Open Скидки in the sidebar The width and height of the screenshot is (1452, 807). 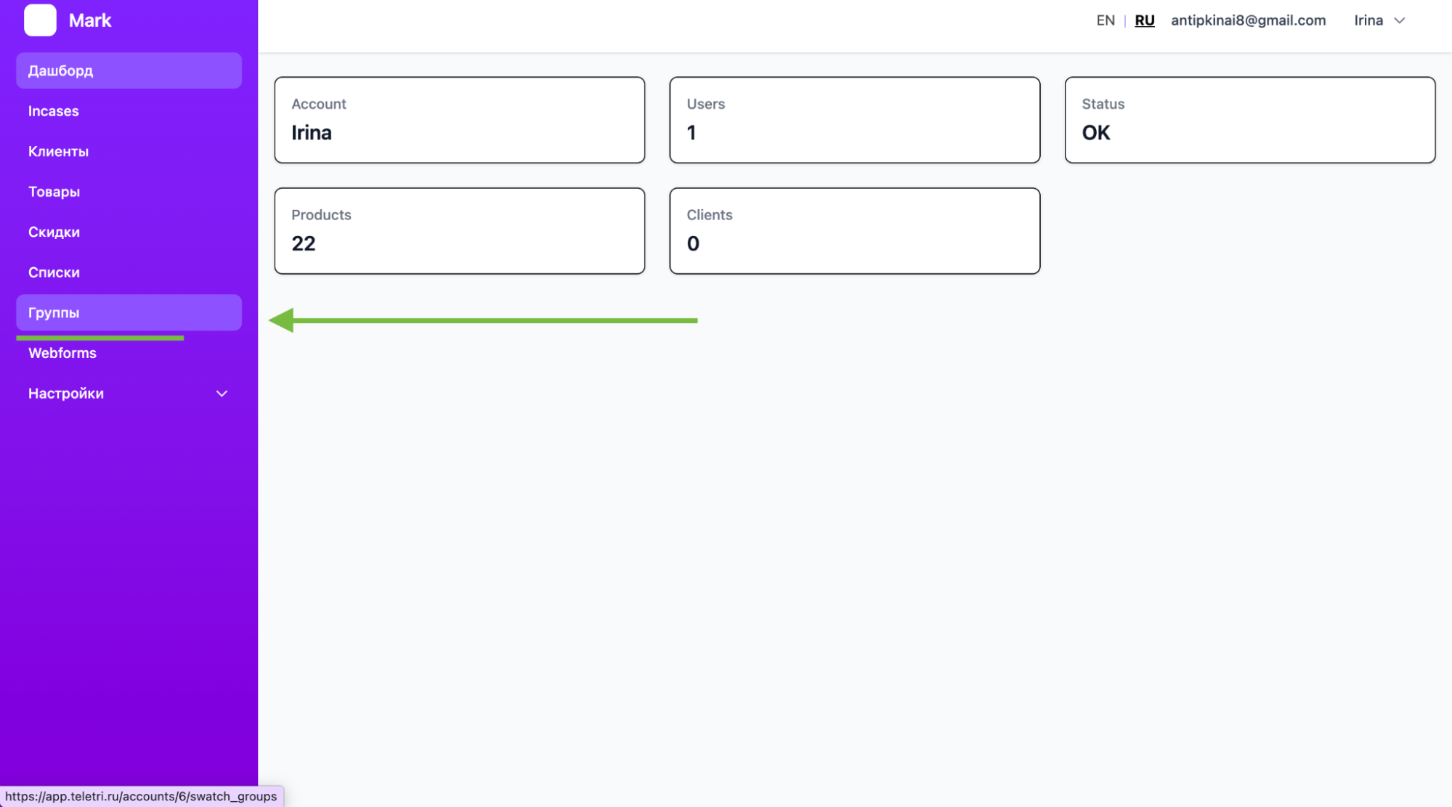click(54, 232)
